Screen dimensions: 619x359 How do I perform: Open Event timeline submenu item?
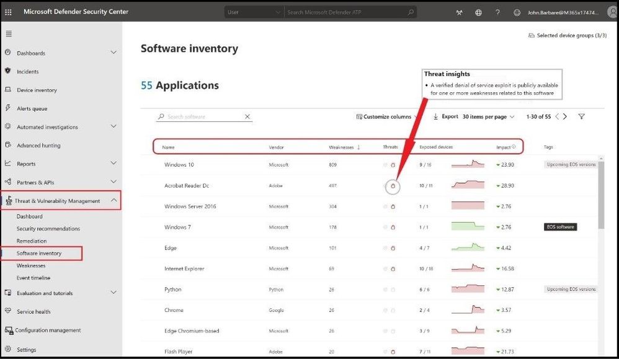(33, 278)
